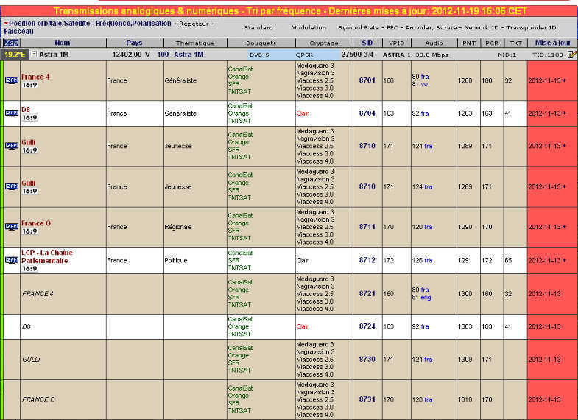Click the 'vo' audio language link
The image size is (578, 420).
coord(424,85)
